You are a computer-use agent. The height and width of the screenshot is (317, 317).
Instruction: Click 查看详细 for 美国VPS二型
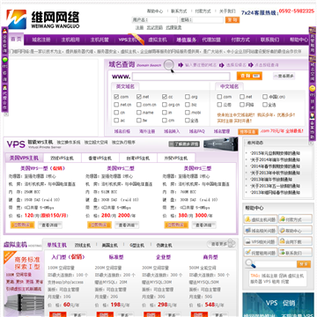127,225
